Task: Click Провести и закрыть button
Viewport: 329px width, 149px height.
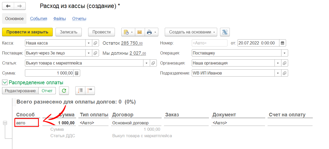Action: [x=27, y=32]
